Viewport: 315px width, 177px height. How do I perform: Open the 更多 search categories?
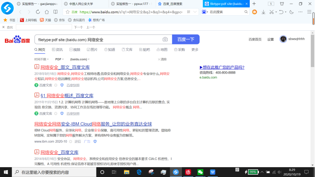coord(195,50)
